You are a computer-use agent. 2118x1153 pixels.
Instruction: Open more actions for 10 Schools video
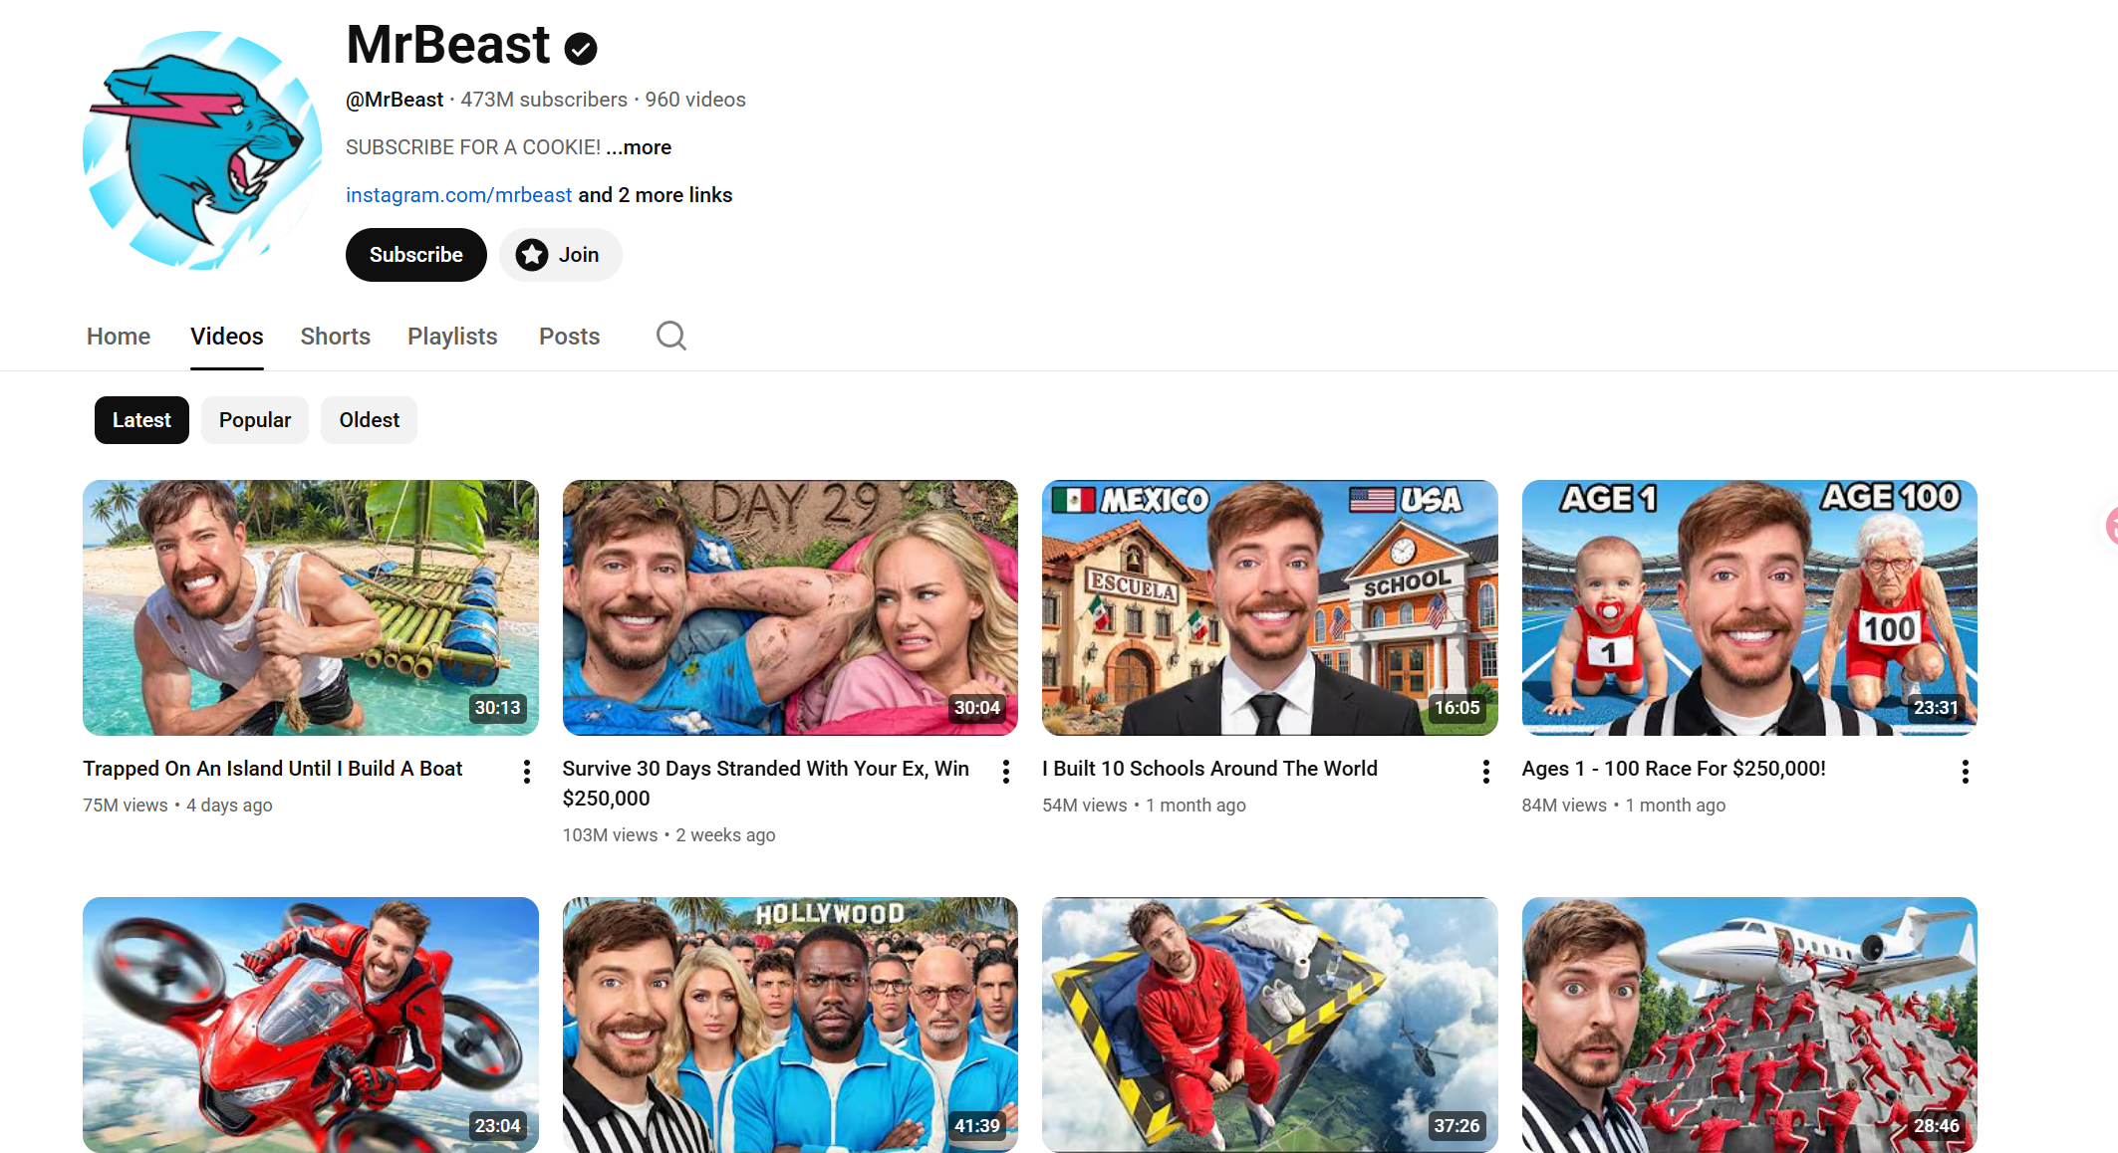pos(1485,772)
